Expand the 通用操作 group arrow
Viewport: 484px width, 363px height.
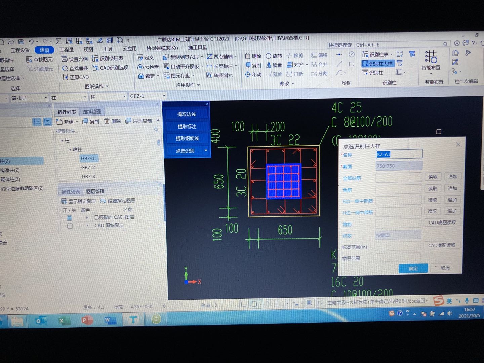199,85
